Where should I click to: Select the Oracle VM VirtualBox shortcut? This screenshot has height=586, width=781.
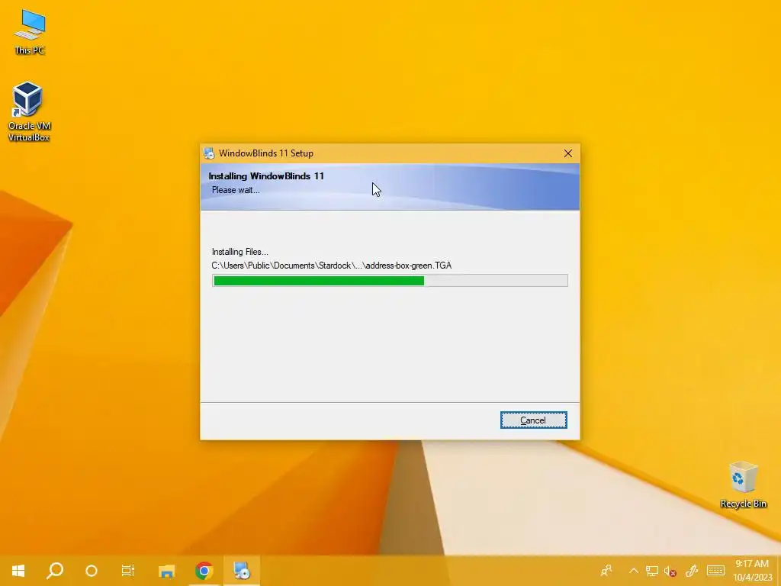pyautogui.click(x=28, y=111)
